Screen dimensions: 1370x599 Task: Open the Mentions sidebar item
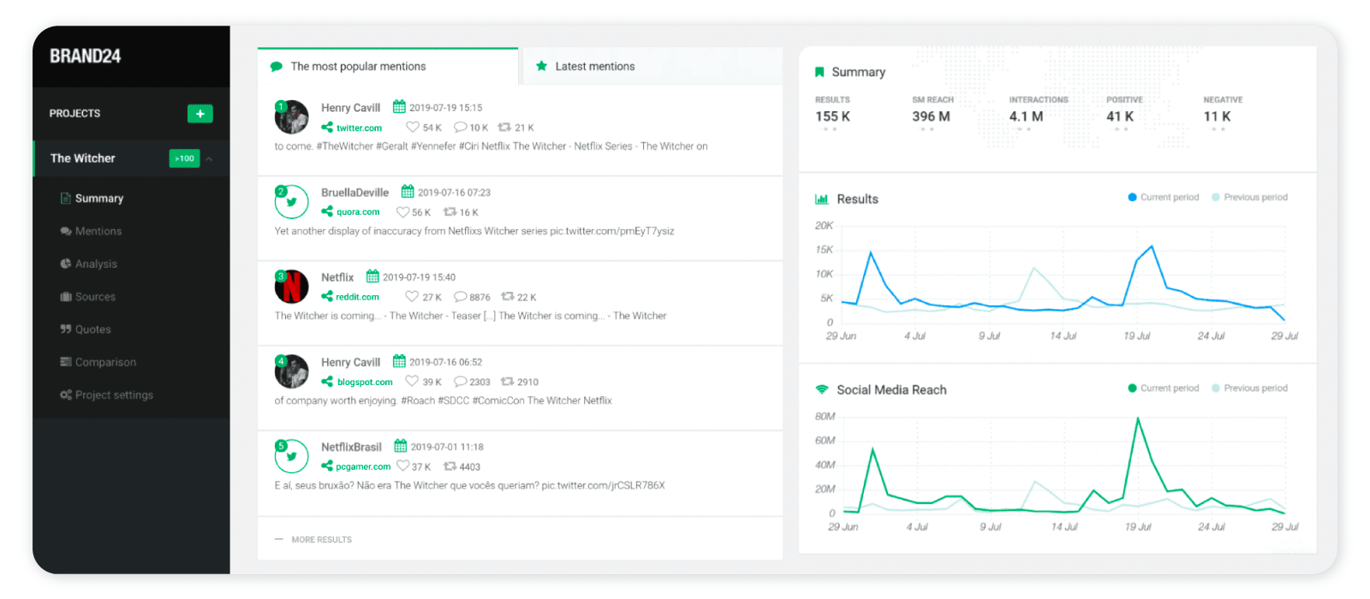point(98,231)
